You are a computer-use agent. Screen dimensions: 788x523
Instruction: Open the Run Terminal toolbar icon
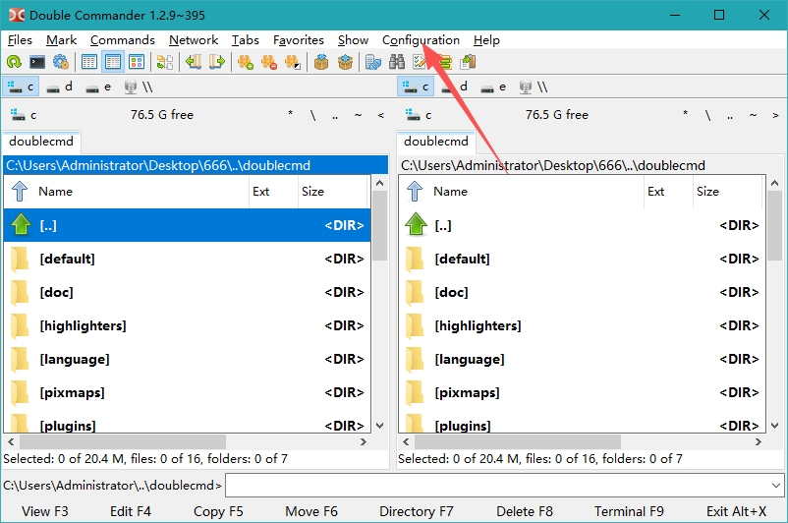37,62
